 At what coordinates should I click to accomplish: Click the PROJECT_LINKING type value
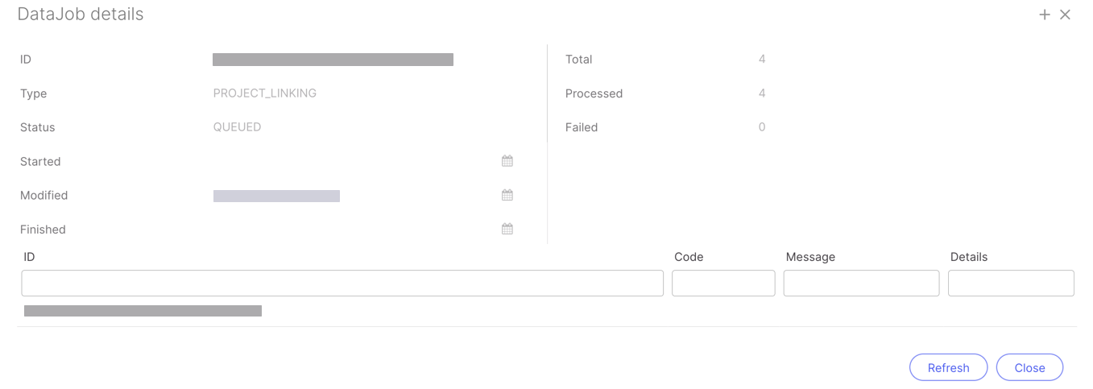point(265,93)
